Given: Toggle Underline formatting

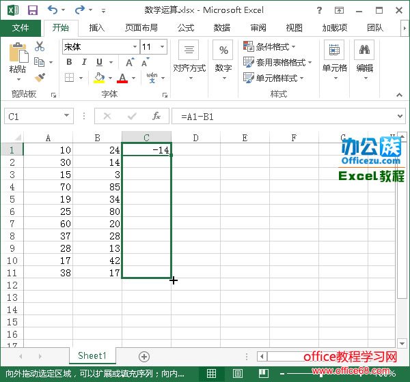Looking at the screenshot, I should point(99,62).
